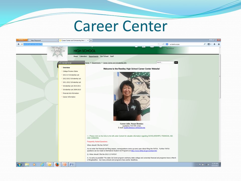Reload the page with the refresh icon
Viewport: 241px width, 181px height.
tap(163, 44)
